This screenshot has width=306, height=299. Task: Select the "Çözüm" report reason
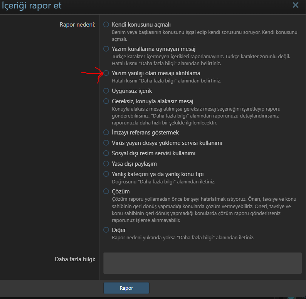tap(106, 191)
